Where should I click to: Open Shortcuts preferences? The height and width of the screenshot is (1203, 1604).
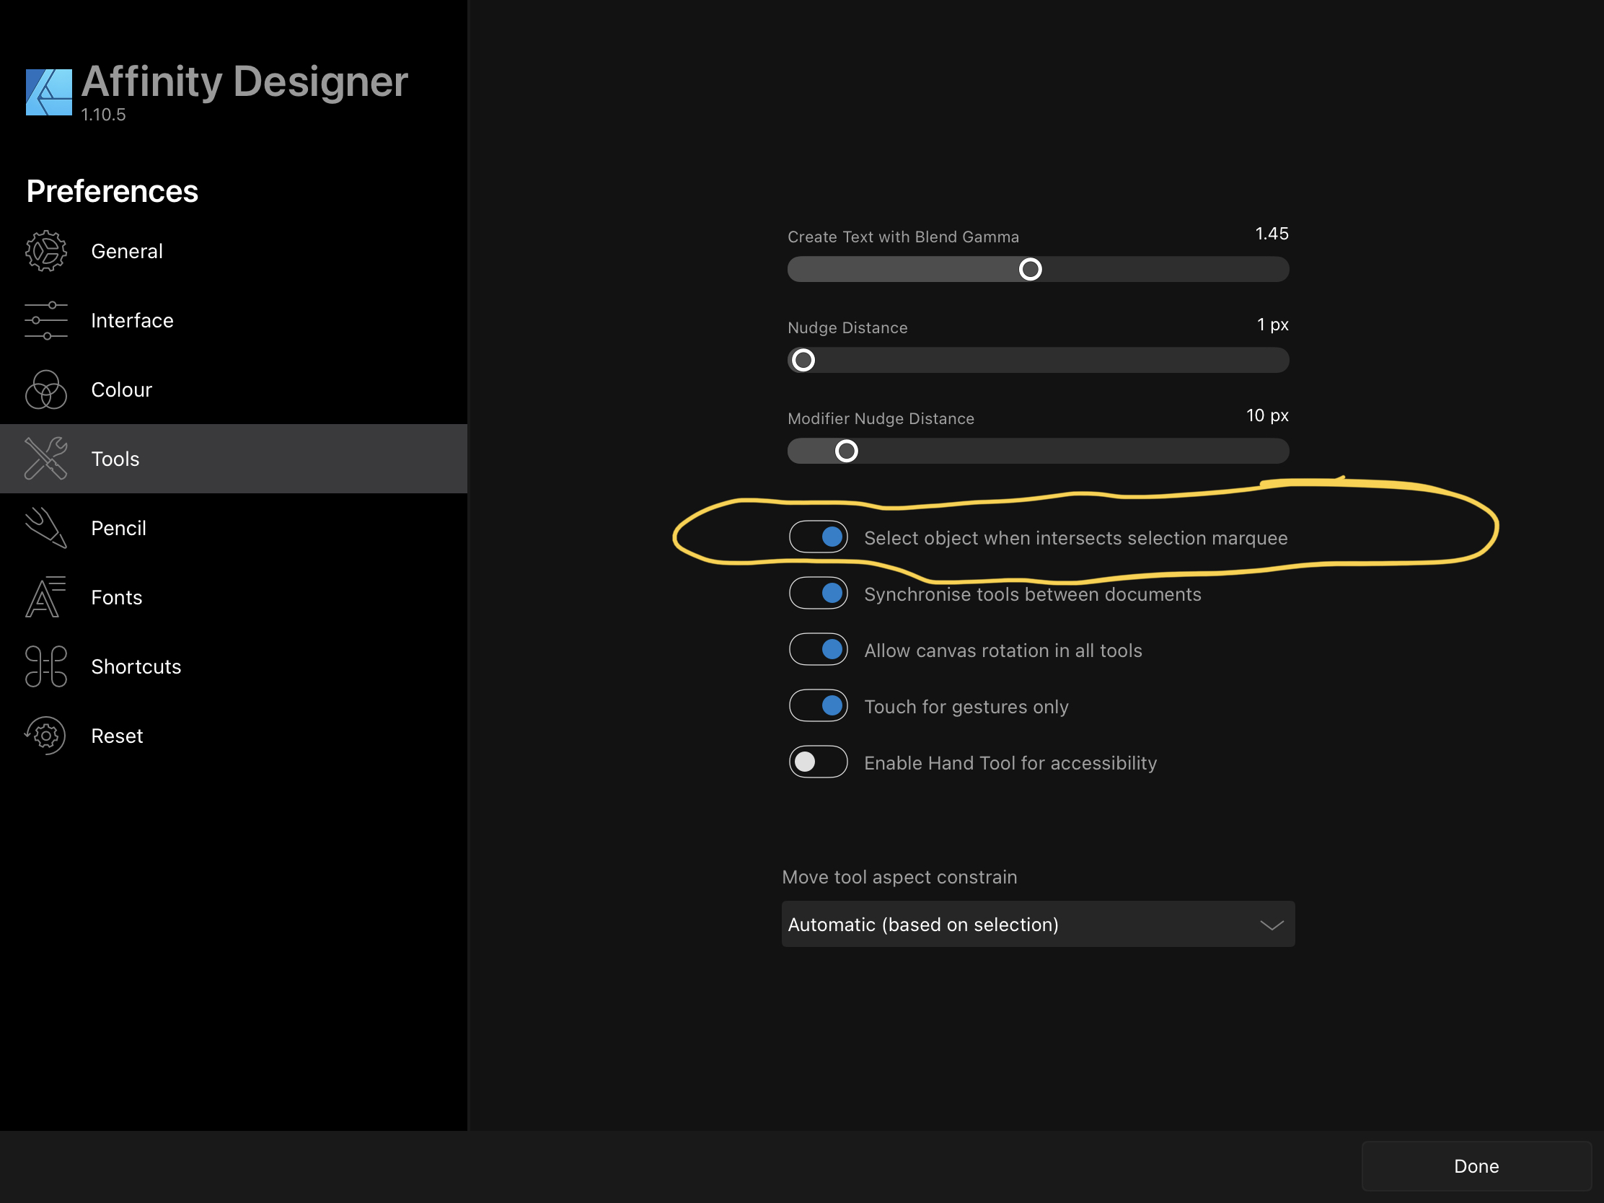[x=234, y=666]
